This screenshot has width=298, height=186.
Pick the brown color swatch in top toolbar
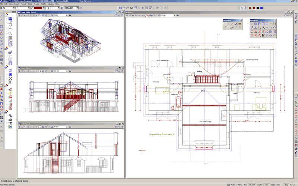(x=250, y=8)
